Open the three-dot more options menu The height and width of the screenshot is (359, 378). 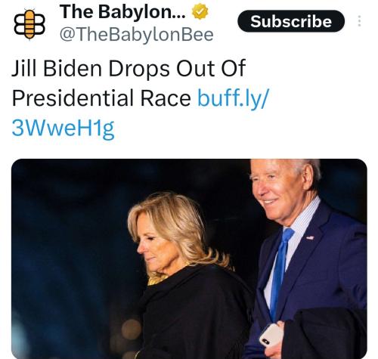[x=359, y=21]
